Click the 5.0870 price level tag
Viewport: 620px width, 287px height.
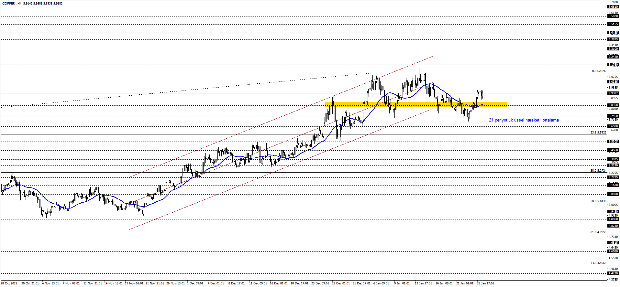(613, 194)
